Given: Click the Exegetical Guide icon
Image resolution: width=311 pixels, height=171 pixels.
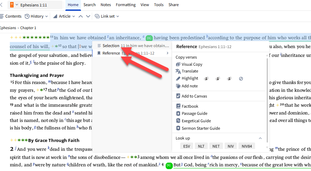Looking at the screenshot, I should pos(178,121).
